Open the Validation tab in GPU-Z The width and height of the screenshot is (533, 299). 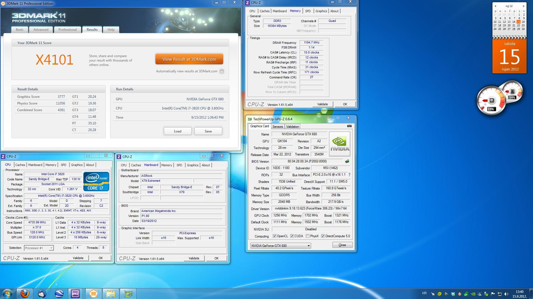click(x=292, y=127)
